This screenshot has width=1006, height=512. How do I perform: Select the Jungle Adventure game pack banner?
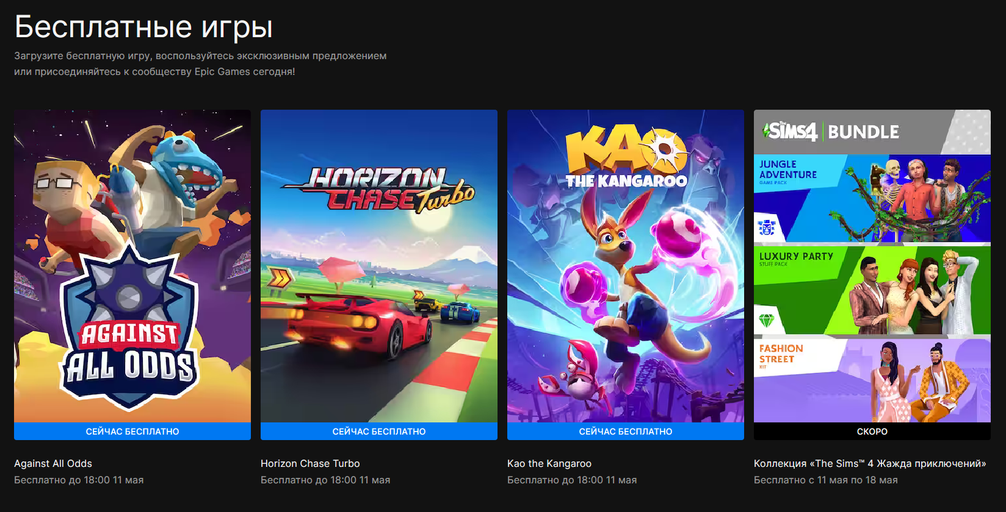(x=872, y=198)
